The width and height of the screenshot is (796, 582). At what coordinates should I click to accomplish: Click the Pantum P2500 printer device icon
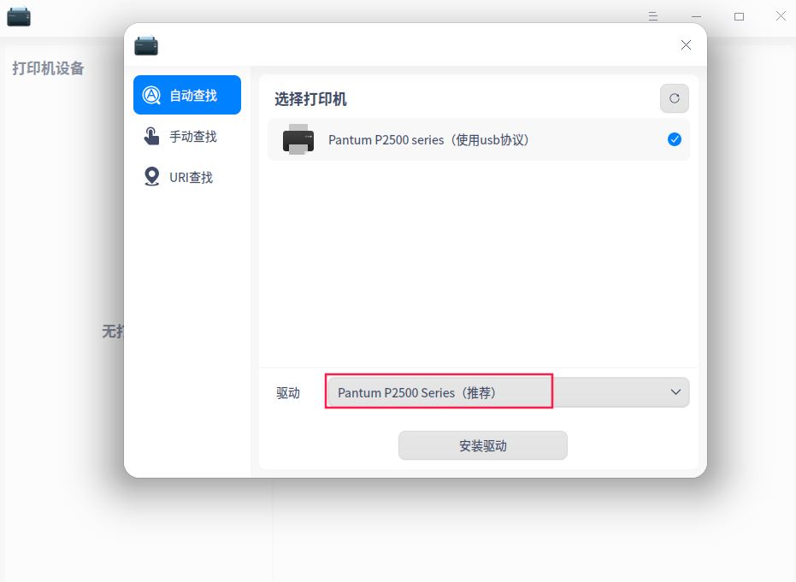[298, 139]
